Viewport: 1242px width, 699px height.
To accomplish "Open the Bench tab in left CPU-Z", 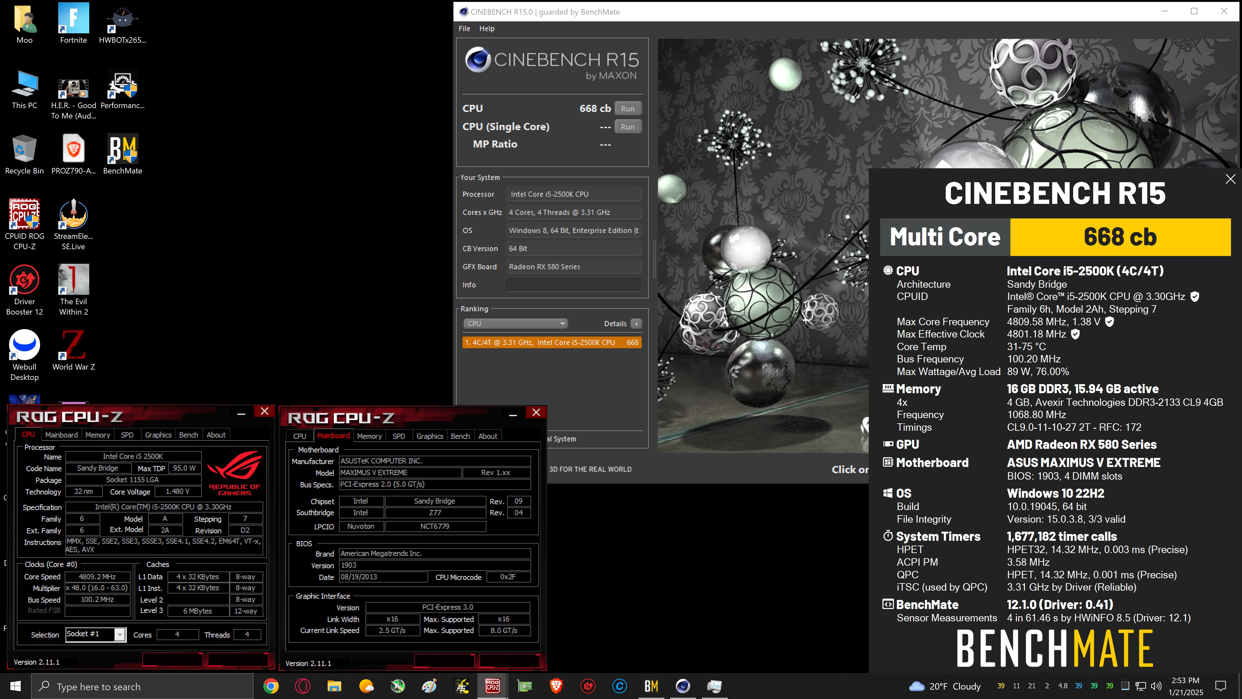I will (189, 435).
